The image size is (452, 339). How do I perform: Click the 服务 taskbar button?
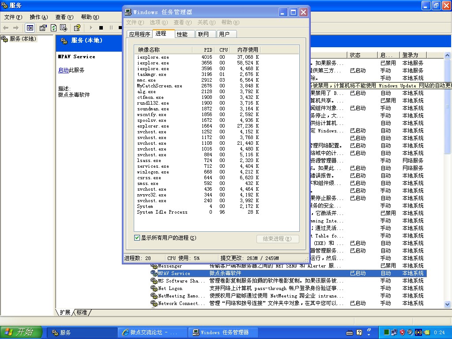82,332
